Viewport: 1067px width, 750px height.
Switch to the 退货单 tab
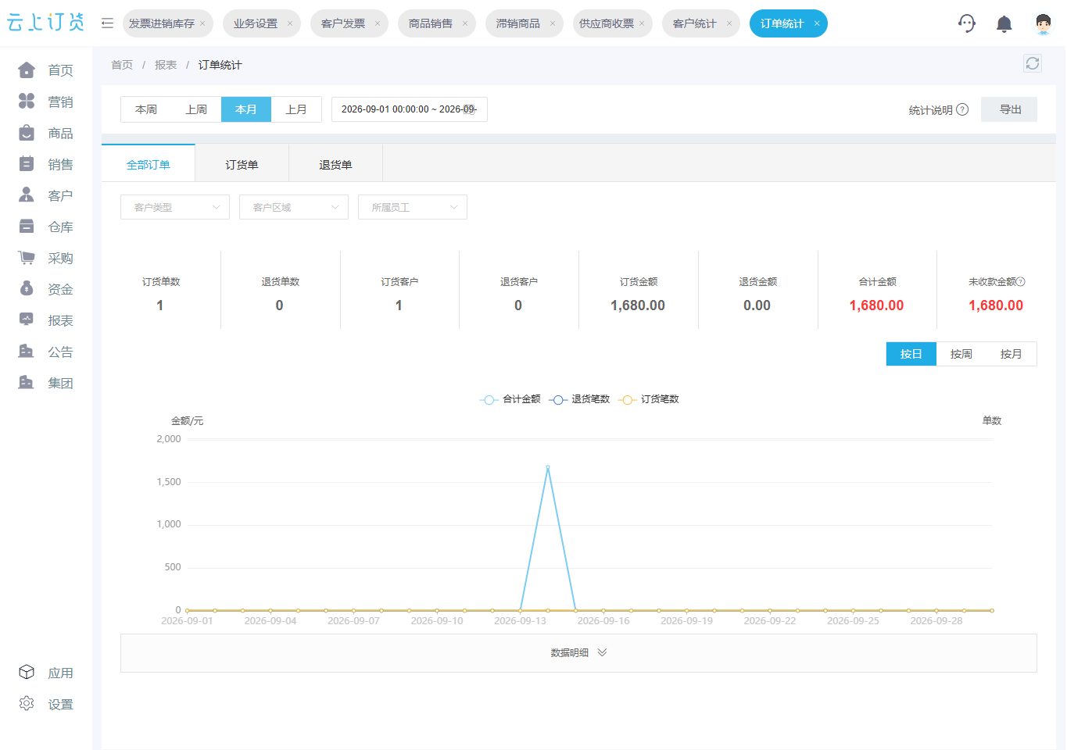tap(336, 165)
